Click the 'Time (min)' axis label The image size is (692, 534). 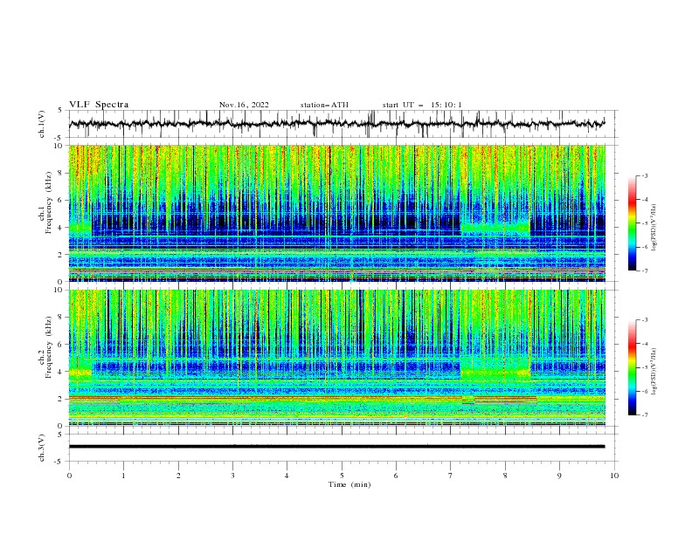(x=349, y=484)
